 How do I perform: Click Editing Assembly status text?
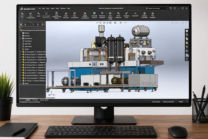pyautogui.click(x=168, y=102)
